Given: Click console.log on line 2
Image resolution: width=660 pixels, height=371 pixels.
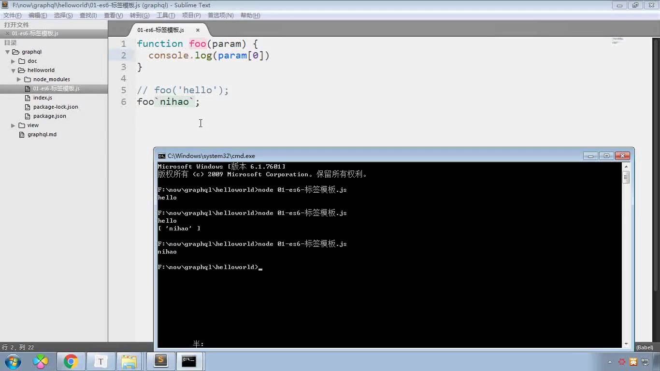Looking at the screenshot, I should tap(180, 56).
